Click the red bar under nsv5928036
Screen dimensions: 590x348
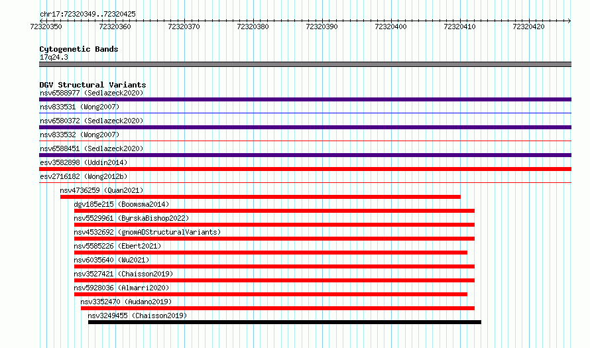coord(270,294)
